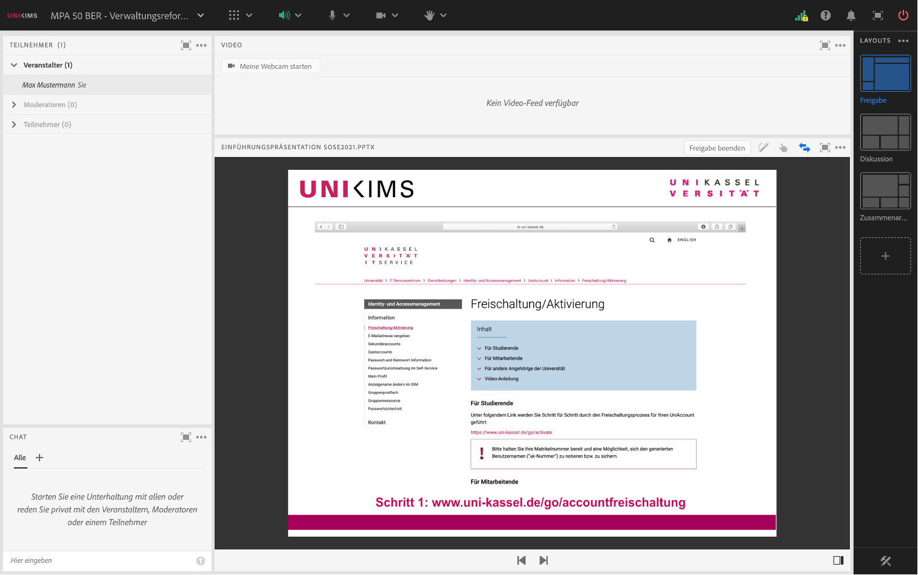Maximize the Teilnehmer pod

click(x=186, y=45)
